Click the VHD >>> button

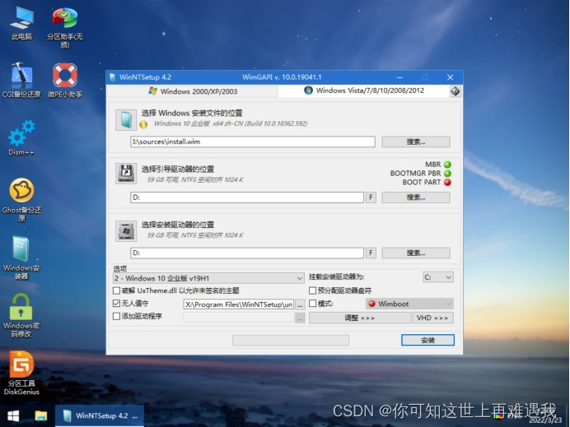pos(432,318)
